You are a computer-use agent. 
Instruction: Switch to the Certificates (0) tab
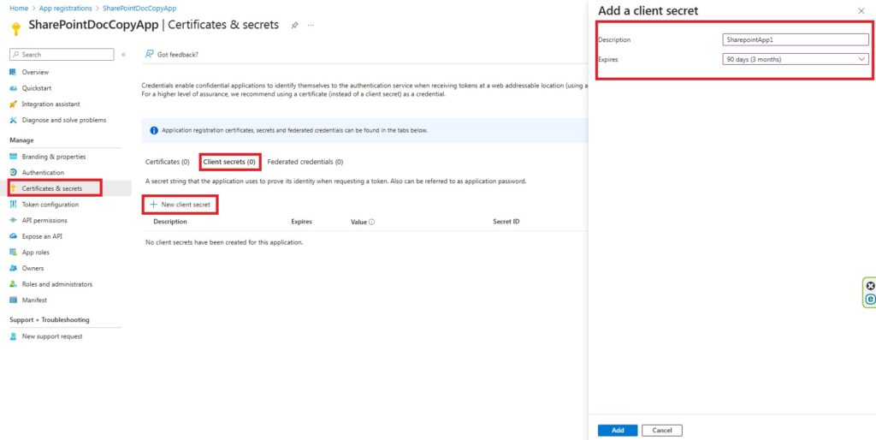pyautogui.click(x=162, y=162)
